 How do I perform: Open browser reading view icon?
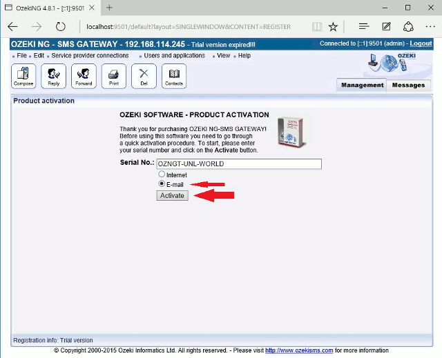(317, 27)
